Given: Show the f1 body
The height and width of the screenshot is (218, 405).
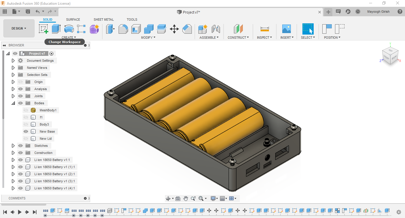Looking at the screenshot, I should pos(26,117).
